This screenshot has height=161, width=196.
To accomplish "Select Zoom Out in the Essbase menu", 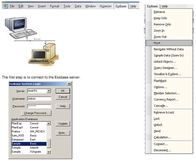I will 169,37.
